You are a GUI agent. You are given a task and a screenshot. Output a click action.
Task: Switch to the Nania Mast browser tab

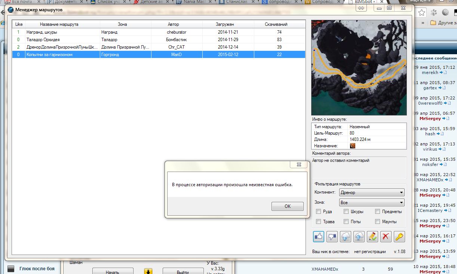coord(194,2)
